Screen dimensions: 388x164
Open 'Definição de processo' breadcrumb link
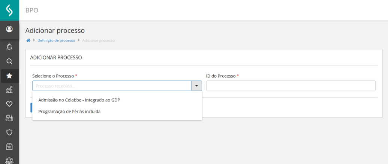[56, 40]
